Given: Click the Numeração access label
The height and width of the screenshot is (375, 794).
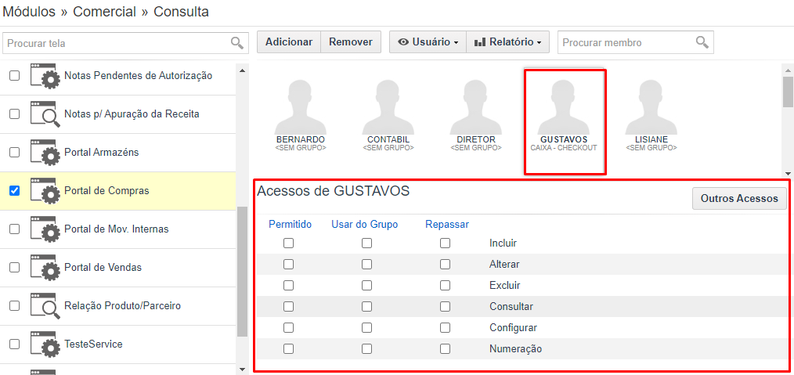Looking at the screenshot, I should coord(515,348).
